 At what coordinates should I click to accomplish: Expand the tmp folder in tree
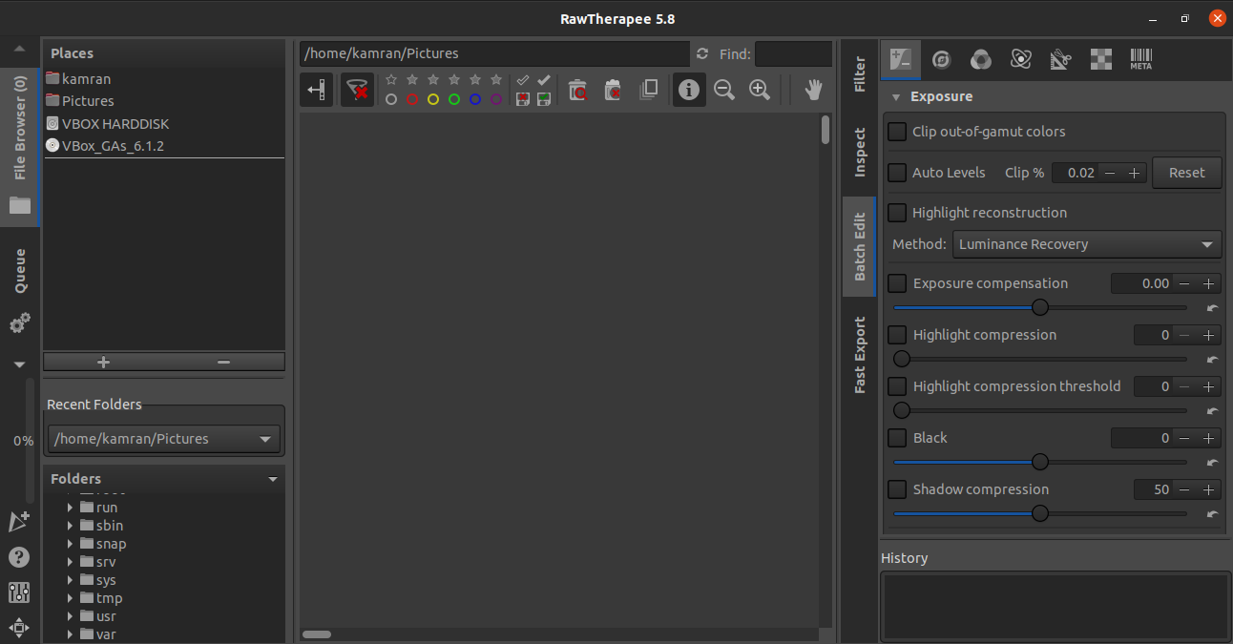coord(71,598)
